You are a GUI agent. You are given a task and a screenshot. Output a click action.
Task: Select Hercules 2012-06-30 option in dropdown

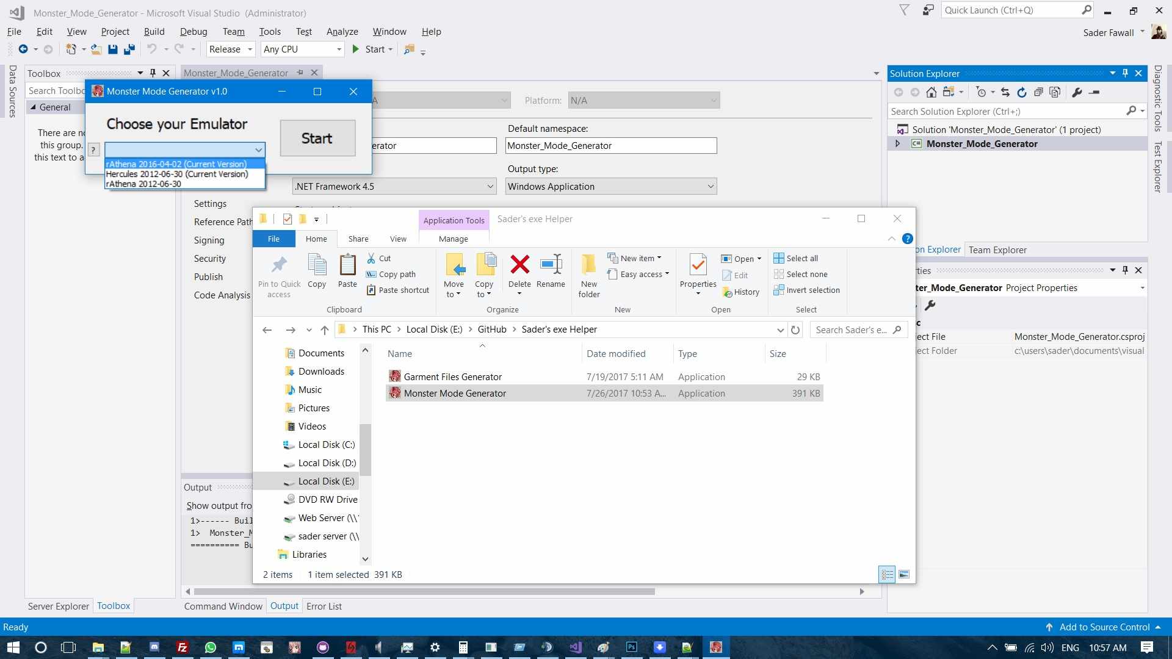click(x=185, y=174)
